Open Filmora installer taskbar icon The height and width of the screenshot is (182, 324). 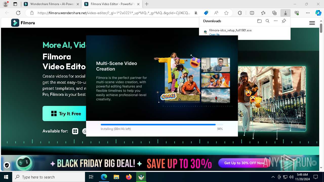pos(141,177)
